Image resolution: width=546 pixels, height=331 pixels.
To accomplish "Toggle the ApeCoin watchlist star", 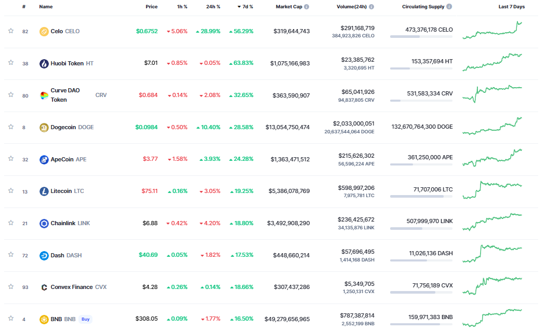I will (11, 159).
